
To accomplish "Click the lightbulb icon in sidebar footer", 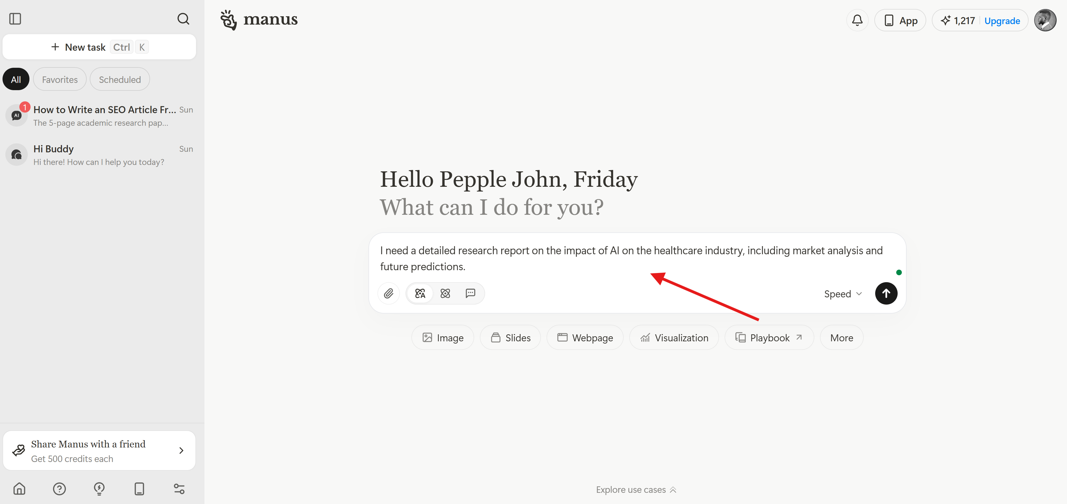I will (100, 489).
